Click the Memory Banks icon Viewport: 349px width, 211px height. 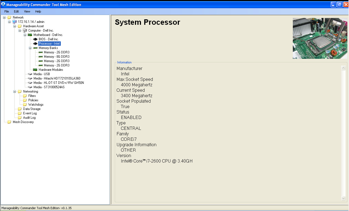point(35,48)
